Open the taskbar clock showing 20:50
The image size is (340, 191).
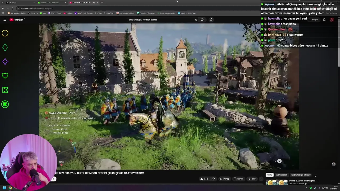click(x=334, y=188)
